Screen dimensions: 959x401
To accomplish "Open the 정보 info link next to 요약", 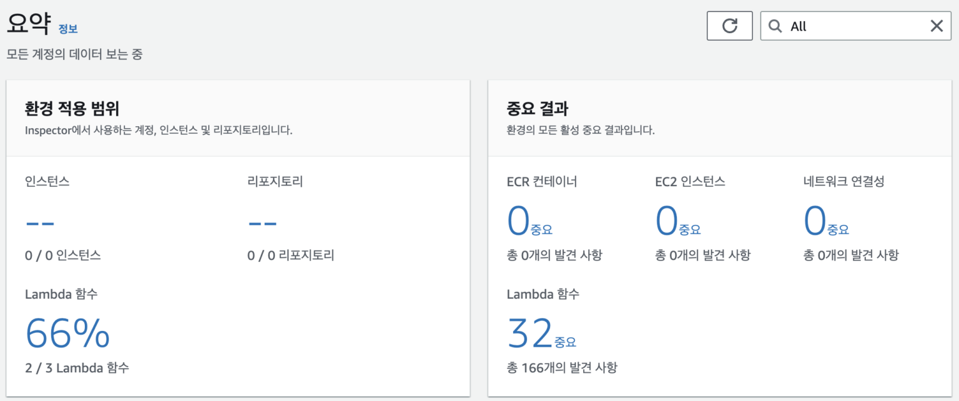I will pyautogui.click(x=68, y=29).
